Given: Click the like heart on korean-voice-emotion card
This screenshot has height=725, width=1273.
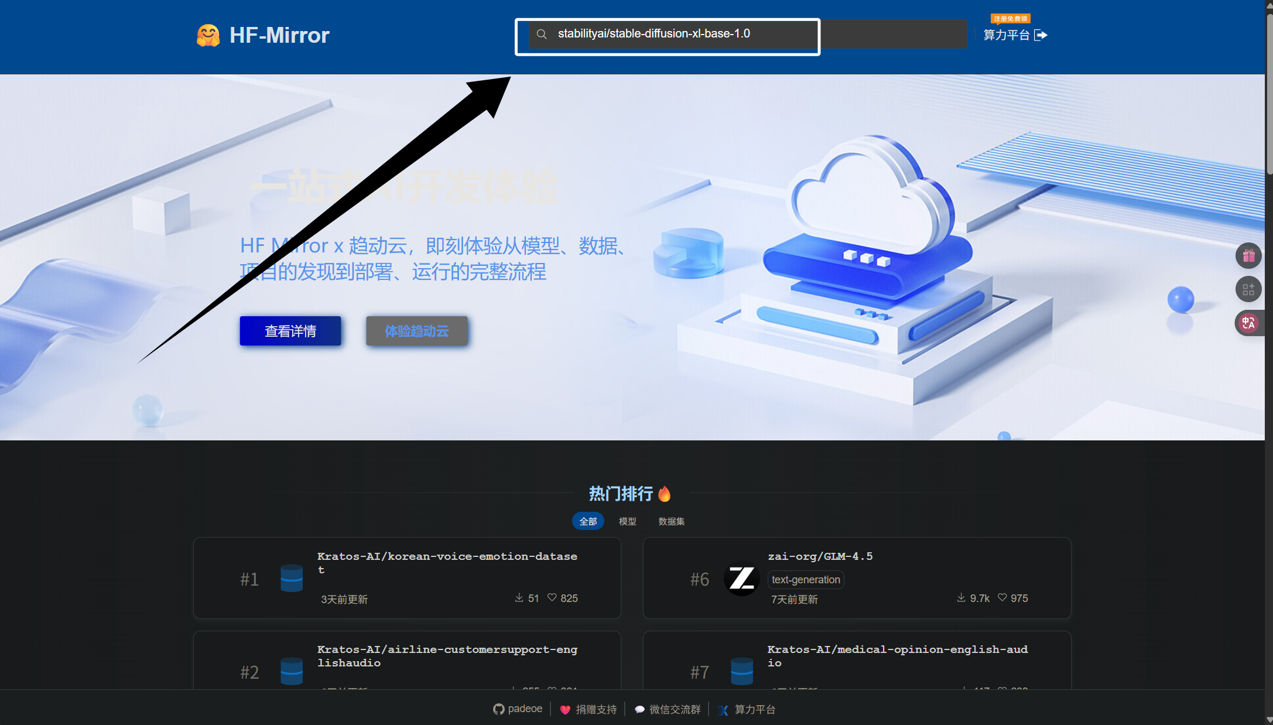Looking at the screenshot, I should pos(552,597).
